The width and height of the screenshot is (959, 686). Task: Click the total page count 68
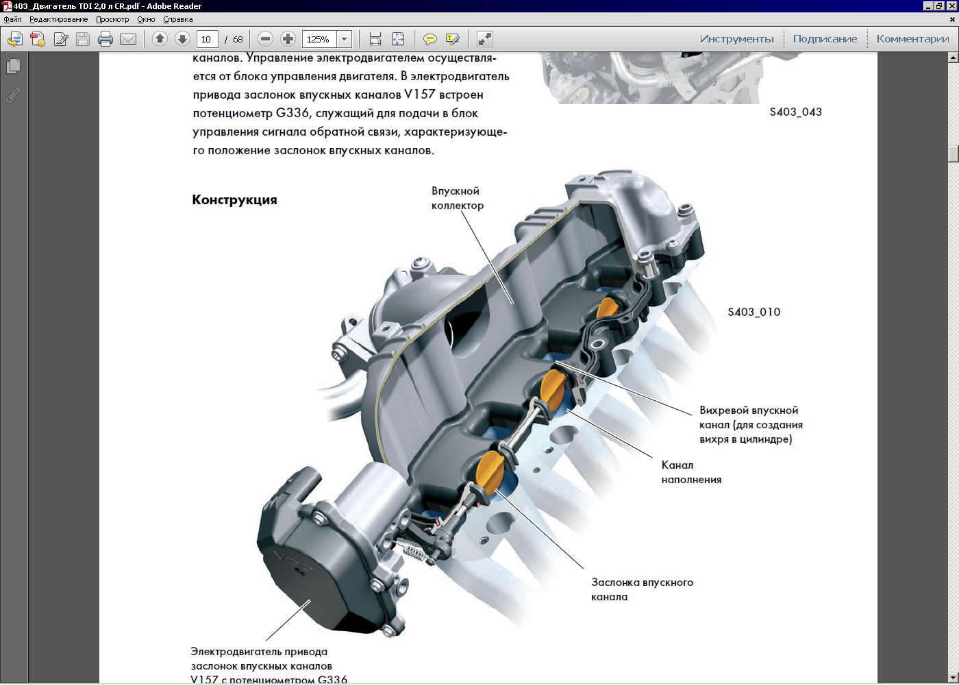238,40
